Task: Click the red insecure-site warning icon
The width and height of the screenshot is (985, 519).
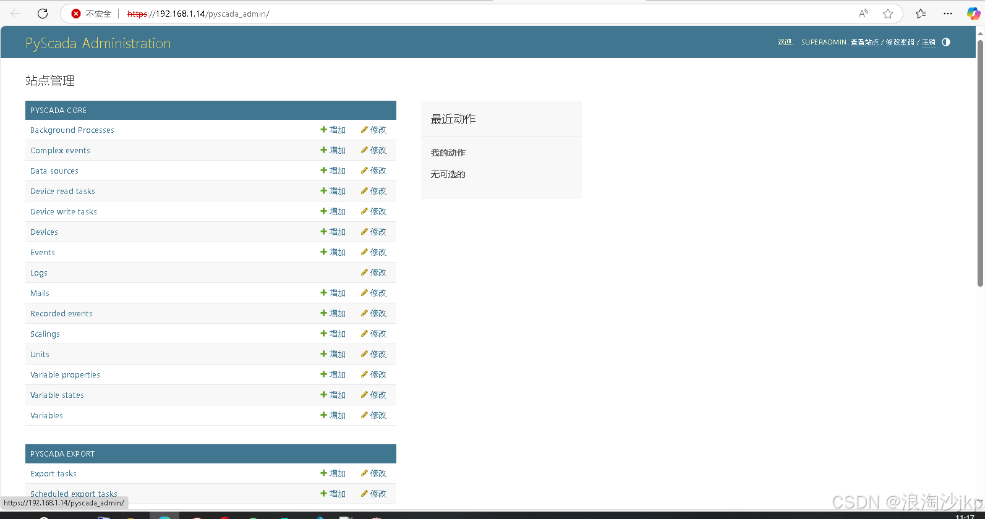Action: pos(76,14)
